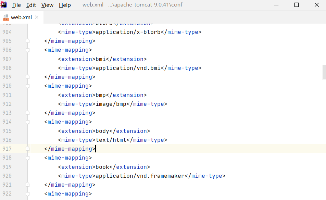Click fold end marker on line 909
The image size is (326, 200).
[x=27, y=77]
